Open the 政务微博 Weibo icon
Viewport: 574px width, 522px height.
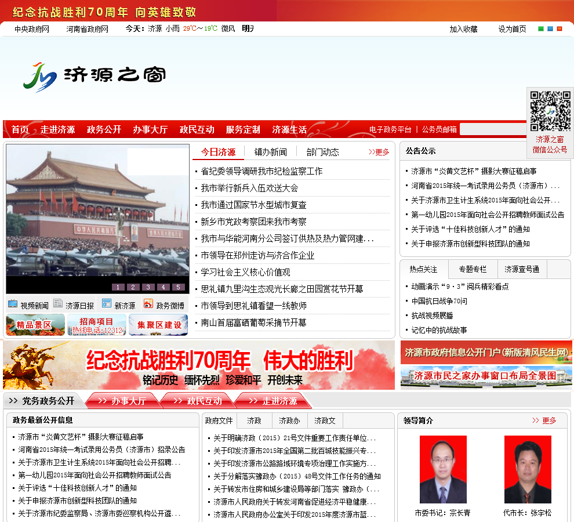point(148,303)
